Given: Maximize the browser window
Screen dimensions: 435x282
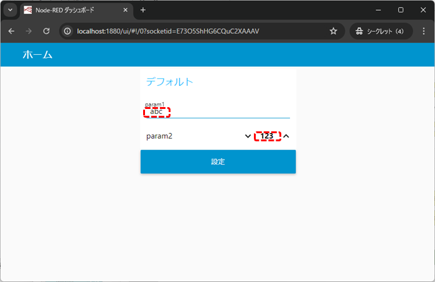Looking at the screenshot, I should [401, 10].
